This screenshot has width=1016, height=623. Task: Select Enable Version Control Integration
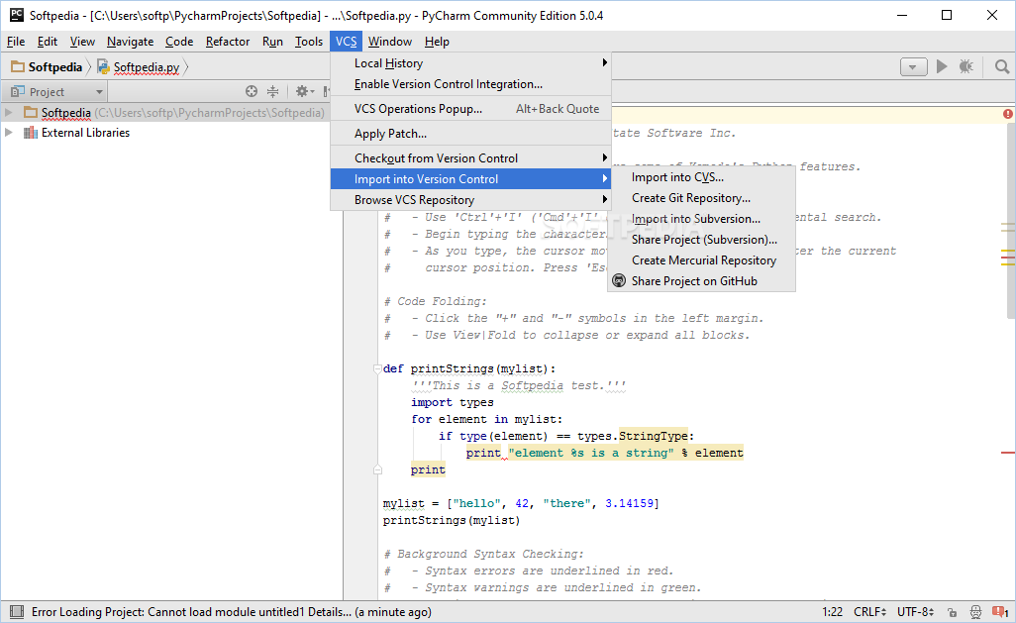tap(471, 84)
